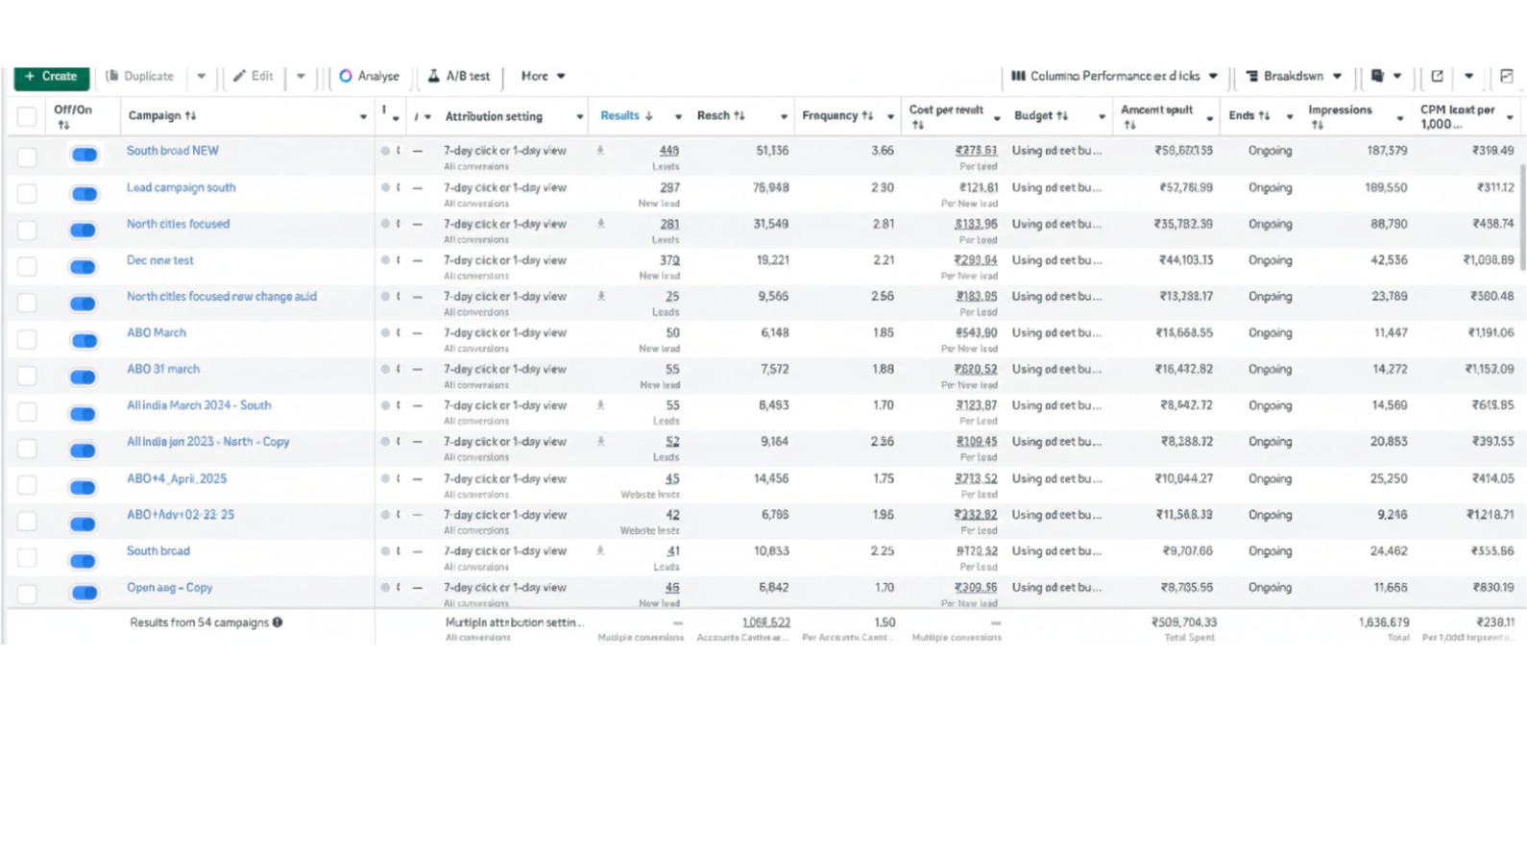The height and width of the screenshot is (851, 1527).
Task: Click the Edit button
Action: [254, 76]
